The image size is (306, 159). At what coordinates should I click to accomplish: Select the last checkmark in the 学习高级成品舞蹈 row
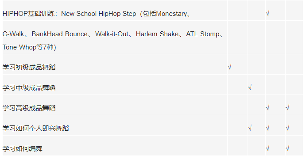[287, 108]
